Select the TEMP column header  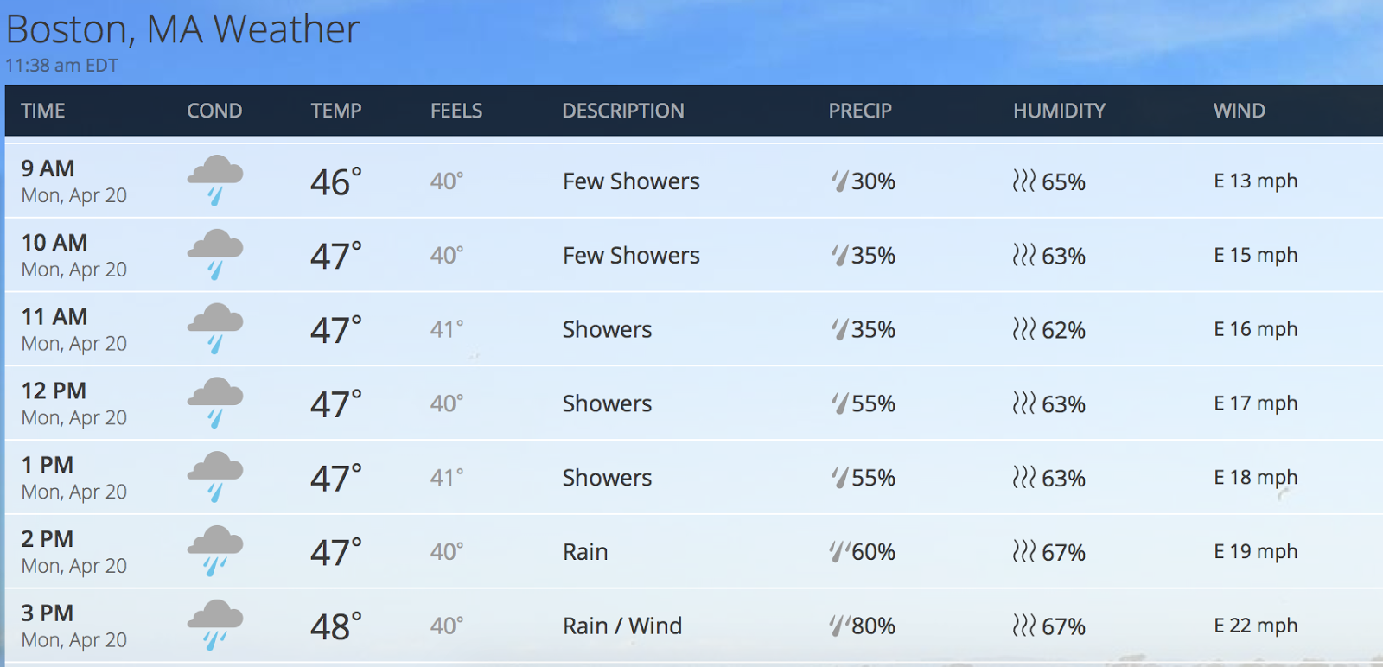coord(336,111)
